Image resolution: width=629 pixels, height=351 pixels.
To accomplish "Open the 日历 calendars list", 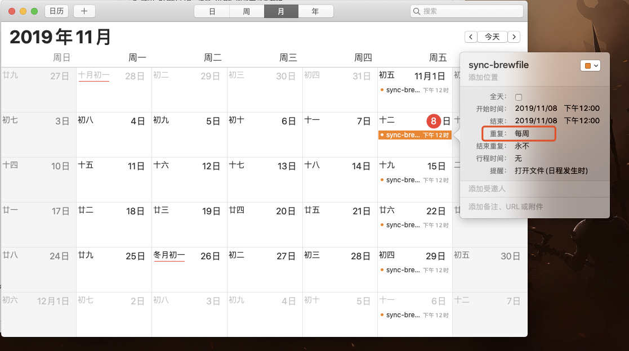I will [56, 10].
